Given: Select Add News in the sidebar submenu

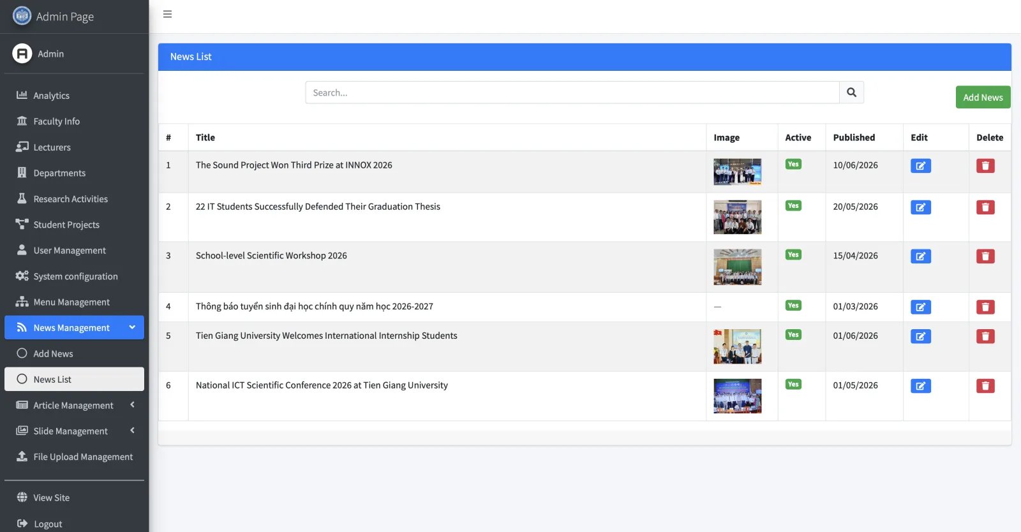Looking at the screenshot, I should point(74,353).
